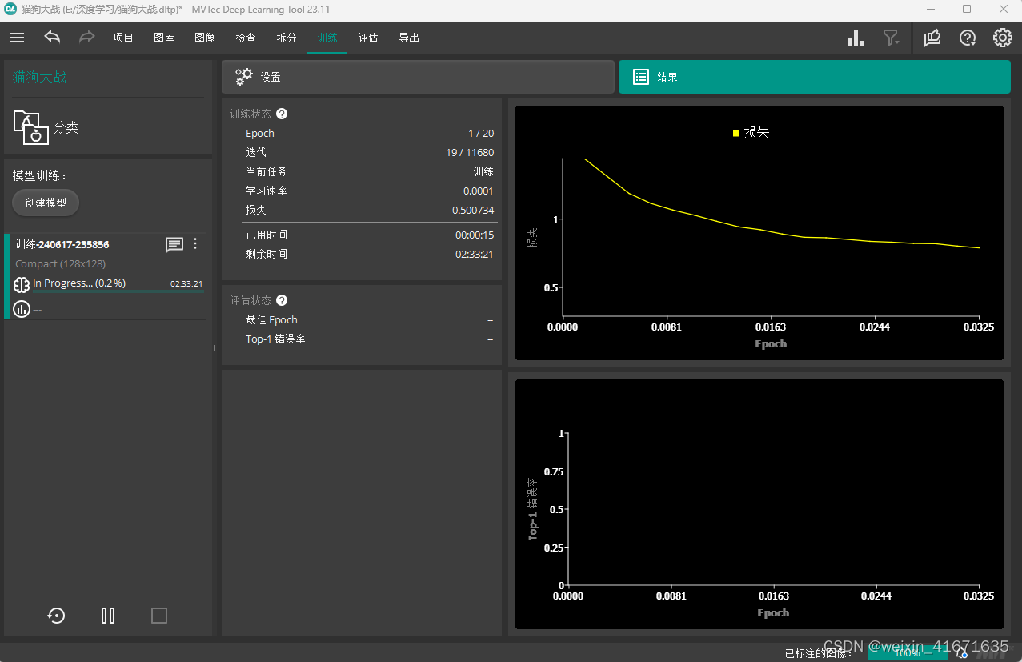Click the iteration value 19 / 11680

click(470, 152)
